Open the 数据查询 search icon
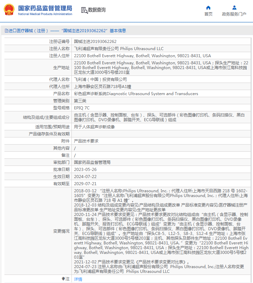The image size is (253, 283). [x=84, y=10]
